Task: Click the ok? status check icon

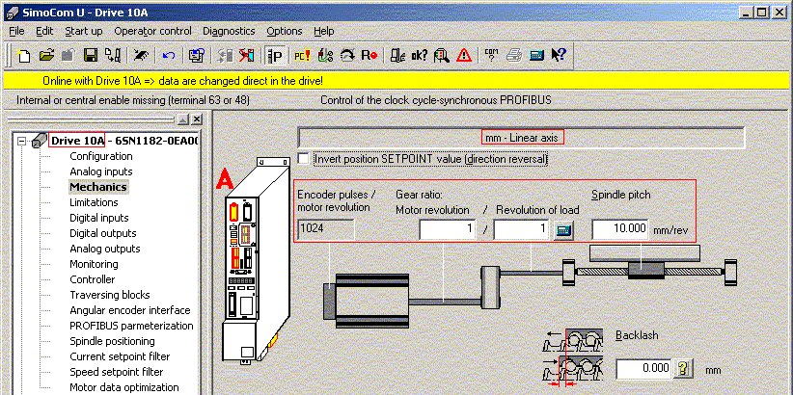Action: (x=420, y=55)
